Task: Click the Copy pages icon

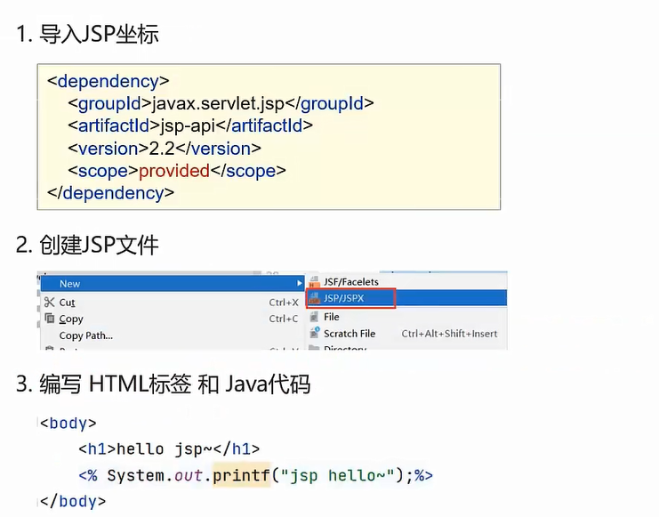Action: (x=50, y=318)
